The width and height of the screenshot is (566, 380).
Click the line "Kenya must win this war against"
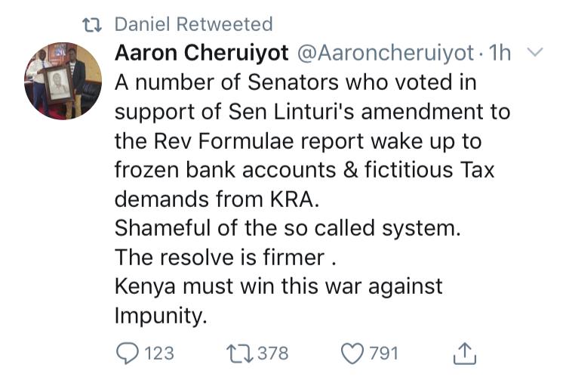tap(278, 287)
